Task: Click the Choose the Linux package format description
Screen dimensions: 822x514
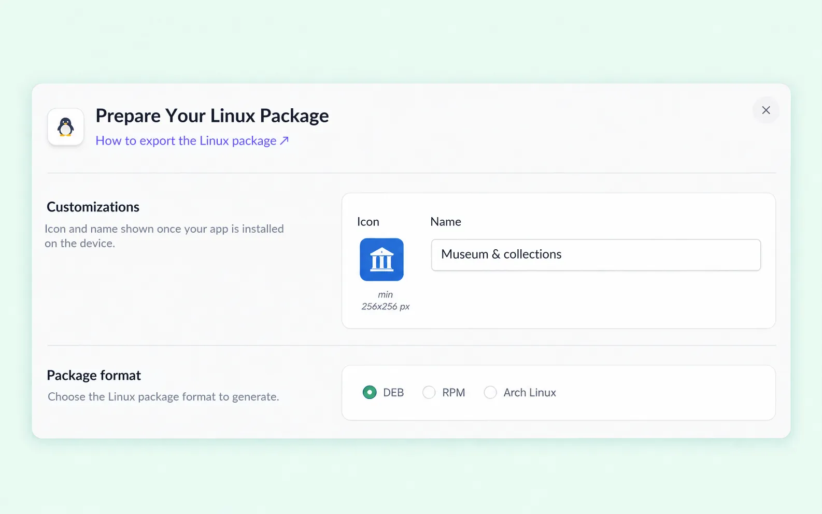Action: point(163,397)
